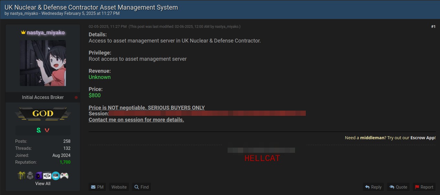Click the blue computer monitor badge
Screen dimensions: 440x195
(55, 176)
